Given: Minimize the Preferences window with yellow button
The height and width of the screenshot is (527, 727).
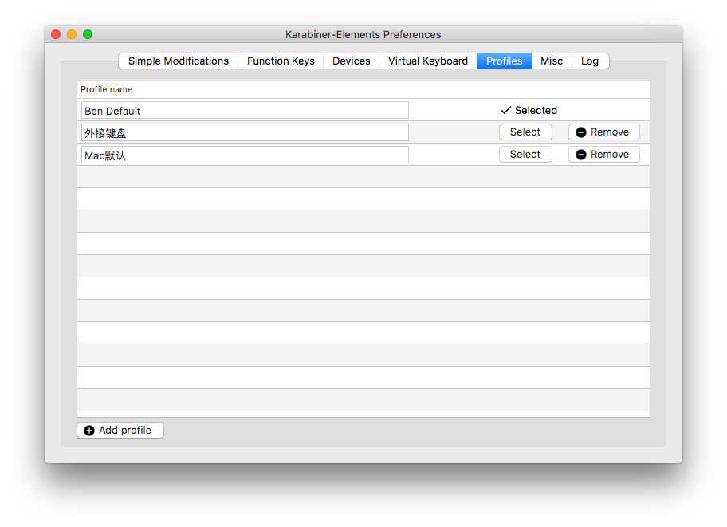Looking at the screenshot, I should tap(72, 34).
